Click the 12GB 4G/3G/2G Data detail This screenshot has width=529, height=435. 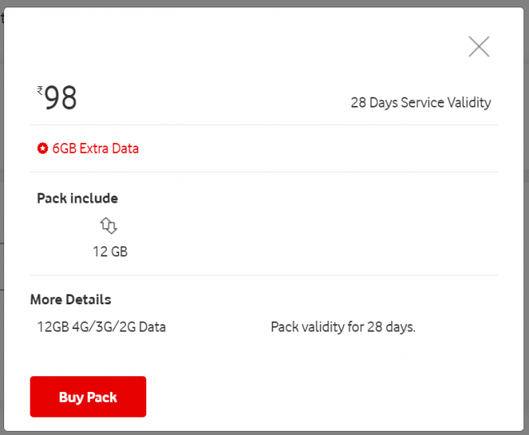(x=101, y=327)
